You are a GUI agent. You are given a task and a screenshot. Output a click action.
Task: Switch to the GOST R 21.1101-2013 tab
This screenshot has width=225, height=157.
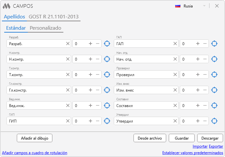tap(54, 17)
